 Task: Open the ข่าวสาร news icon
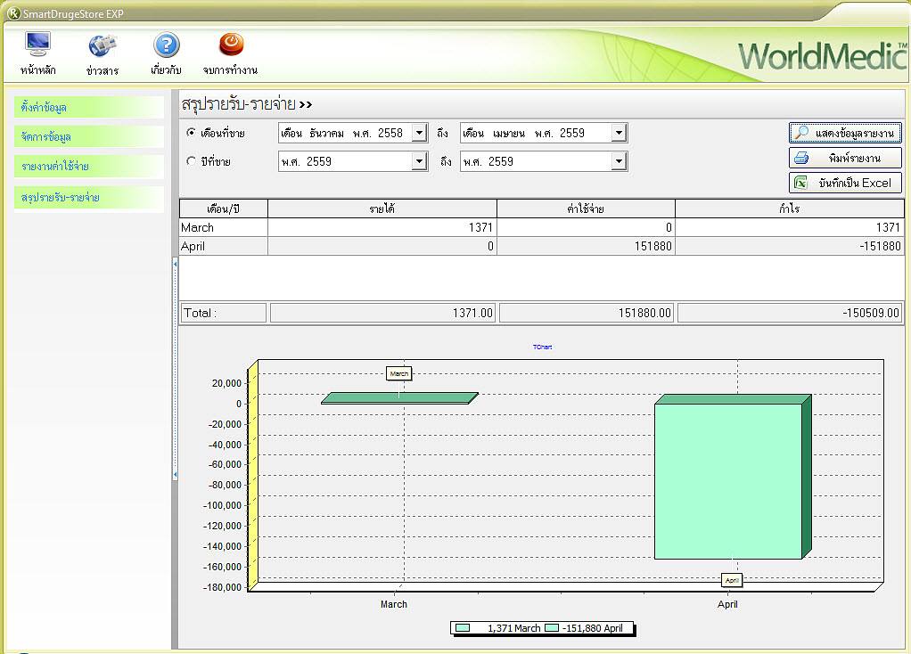click(x=103, y=45)
